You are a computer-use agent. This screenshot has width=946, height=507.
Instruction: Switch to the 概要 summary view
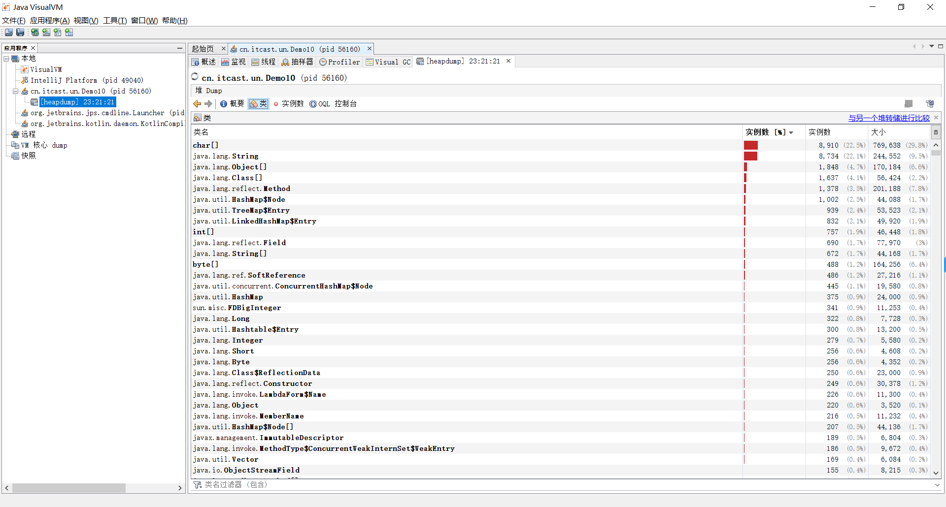click(x=232, y=104)
